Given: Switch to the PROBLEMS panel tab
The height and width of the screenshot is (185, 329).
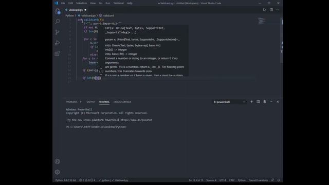Looking at the screenshot, I should (x=72, y=102).
